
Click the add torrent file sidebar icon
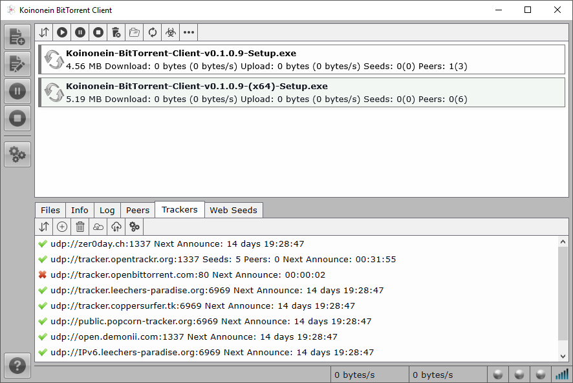tap(17, 37)
